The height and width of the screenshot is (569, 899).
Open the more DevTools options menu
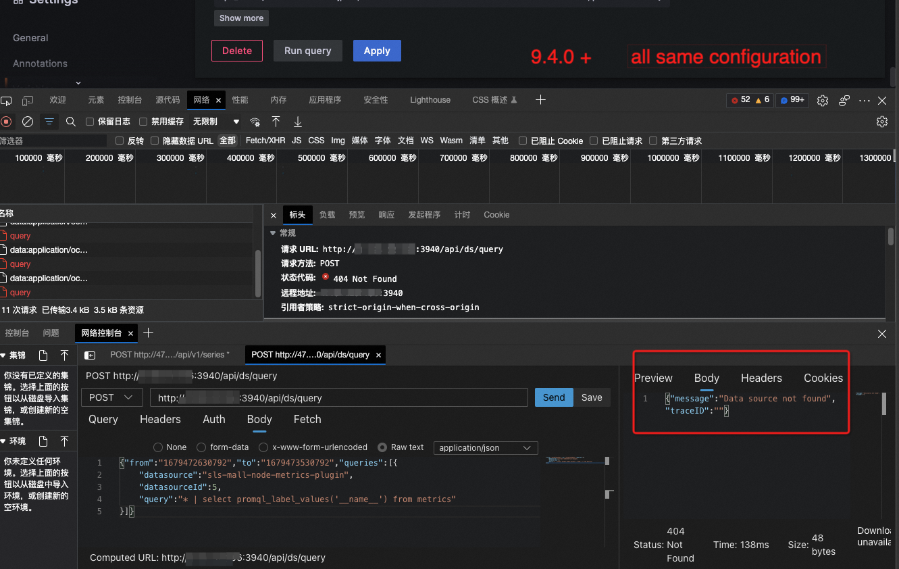[x=864, y=100]
